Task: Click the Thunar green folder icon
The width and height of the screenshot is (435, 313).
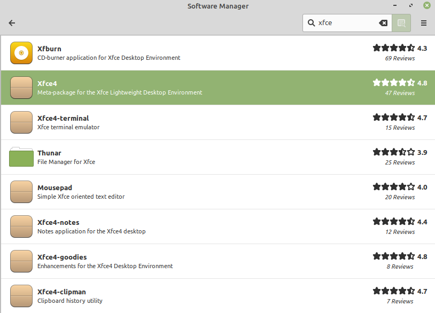Action: pyautogui.click(x=21, y=157)
